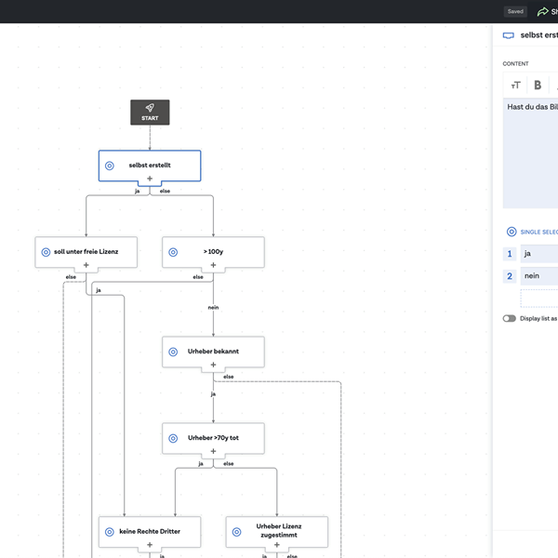Viewport: 558px width, 558px height.
Task: Click the icon in 'Urheber Lizenz zugestimmt' node
Action: [236, 532]
